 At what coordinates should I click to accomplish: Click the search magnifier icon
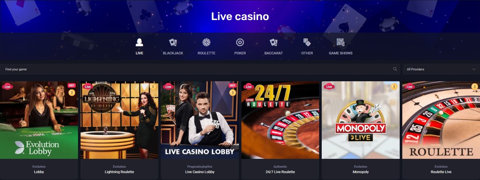[x=395, y=69]
